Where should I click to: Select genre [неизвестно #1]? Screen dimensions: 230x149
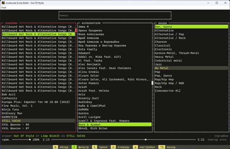click(x=191, y=91)
